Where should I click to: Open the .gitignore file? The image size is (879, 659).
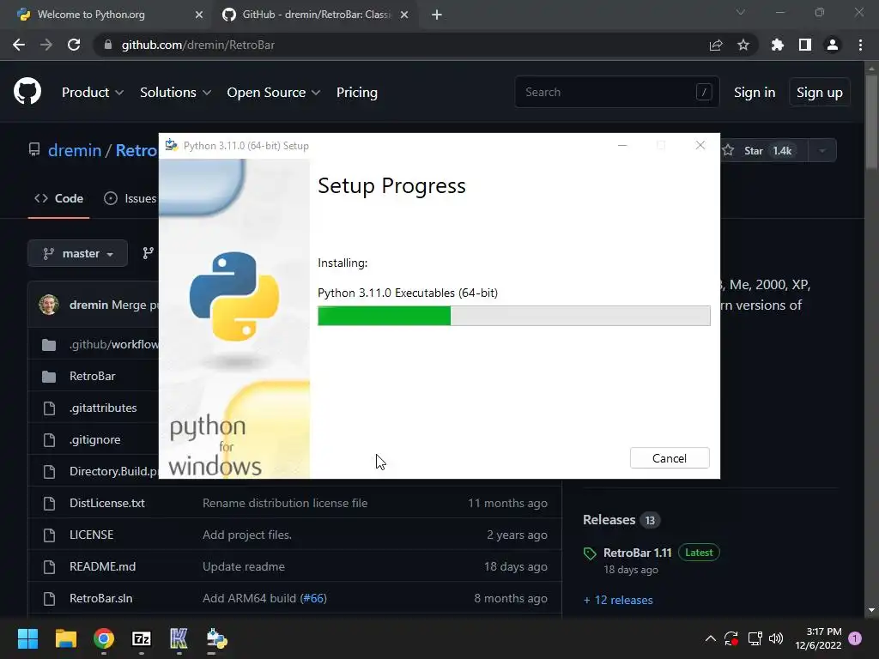point(94,440)
